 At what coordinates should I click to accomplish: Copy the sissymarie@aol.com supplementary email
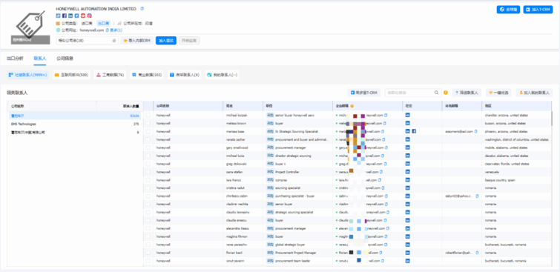(475, 131)
